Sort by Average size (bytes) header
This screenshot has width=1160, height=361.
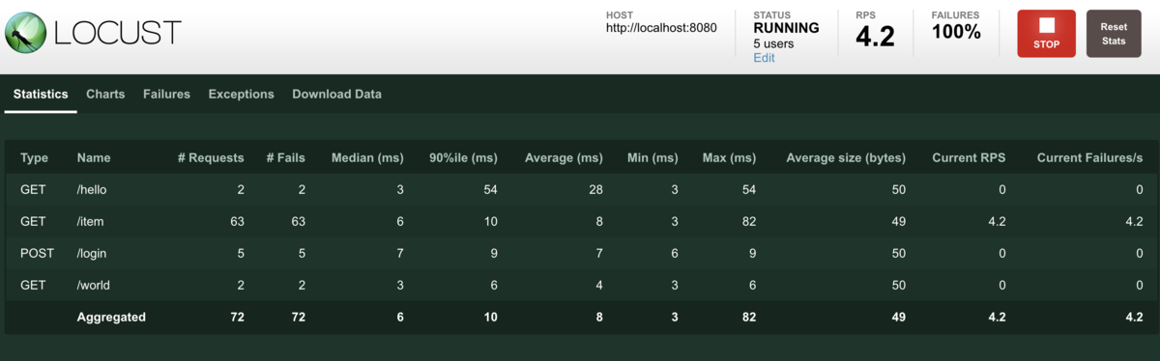pyautogui.click(x=846, y=157)
